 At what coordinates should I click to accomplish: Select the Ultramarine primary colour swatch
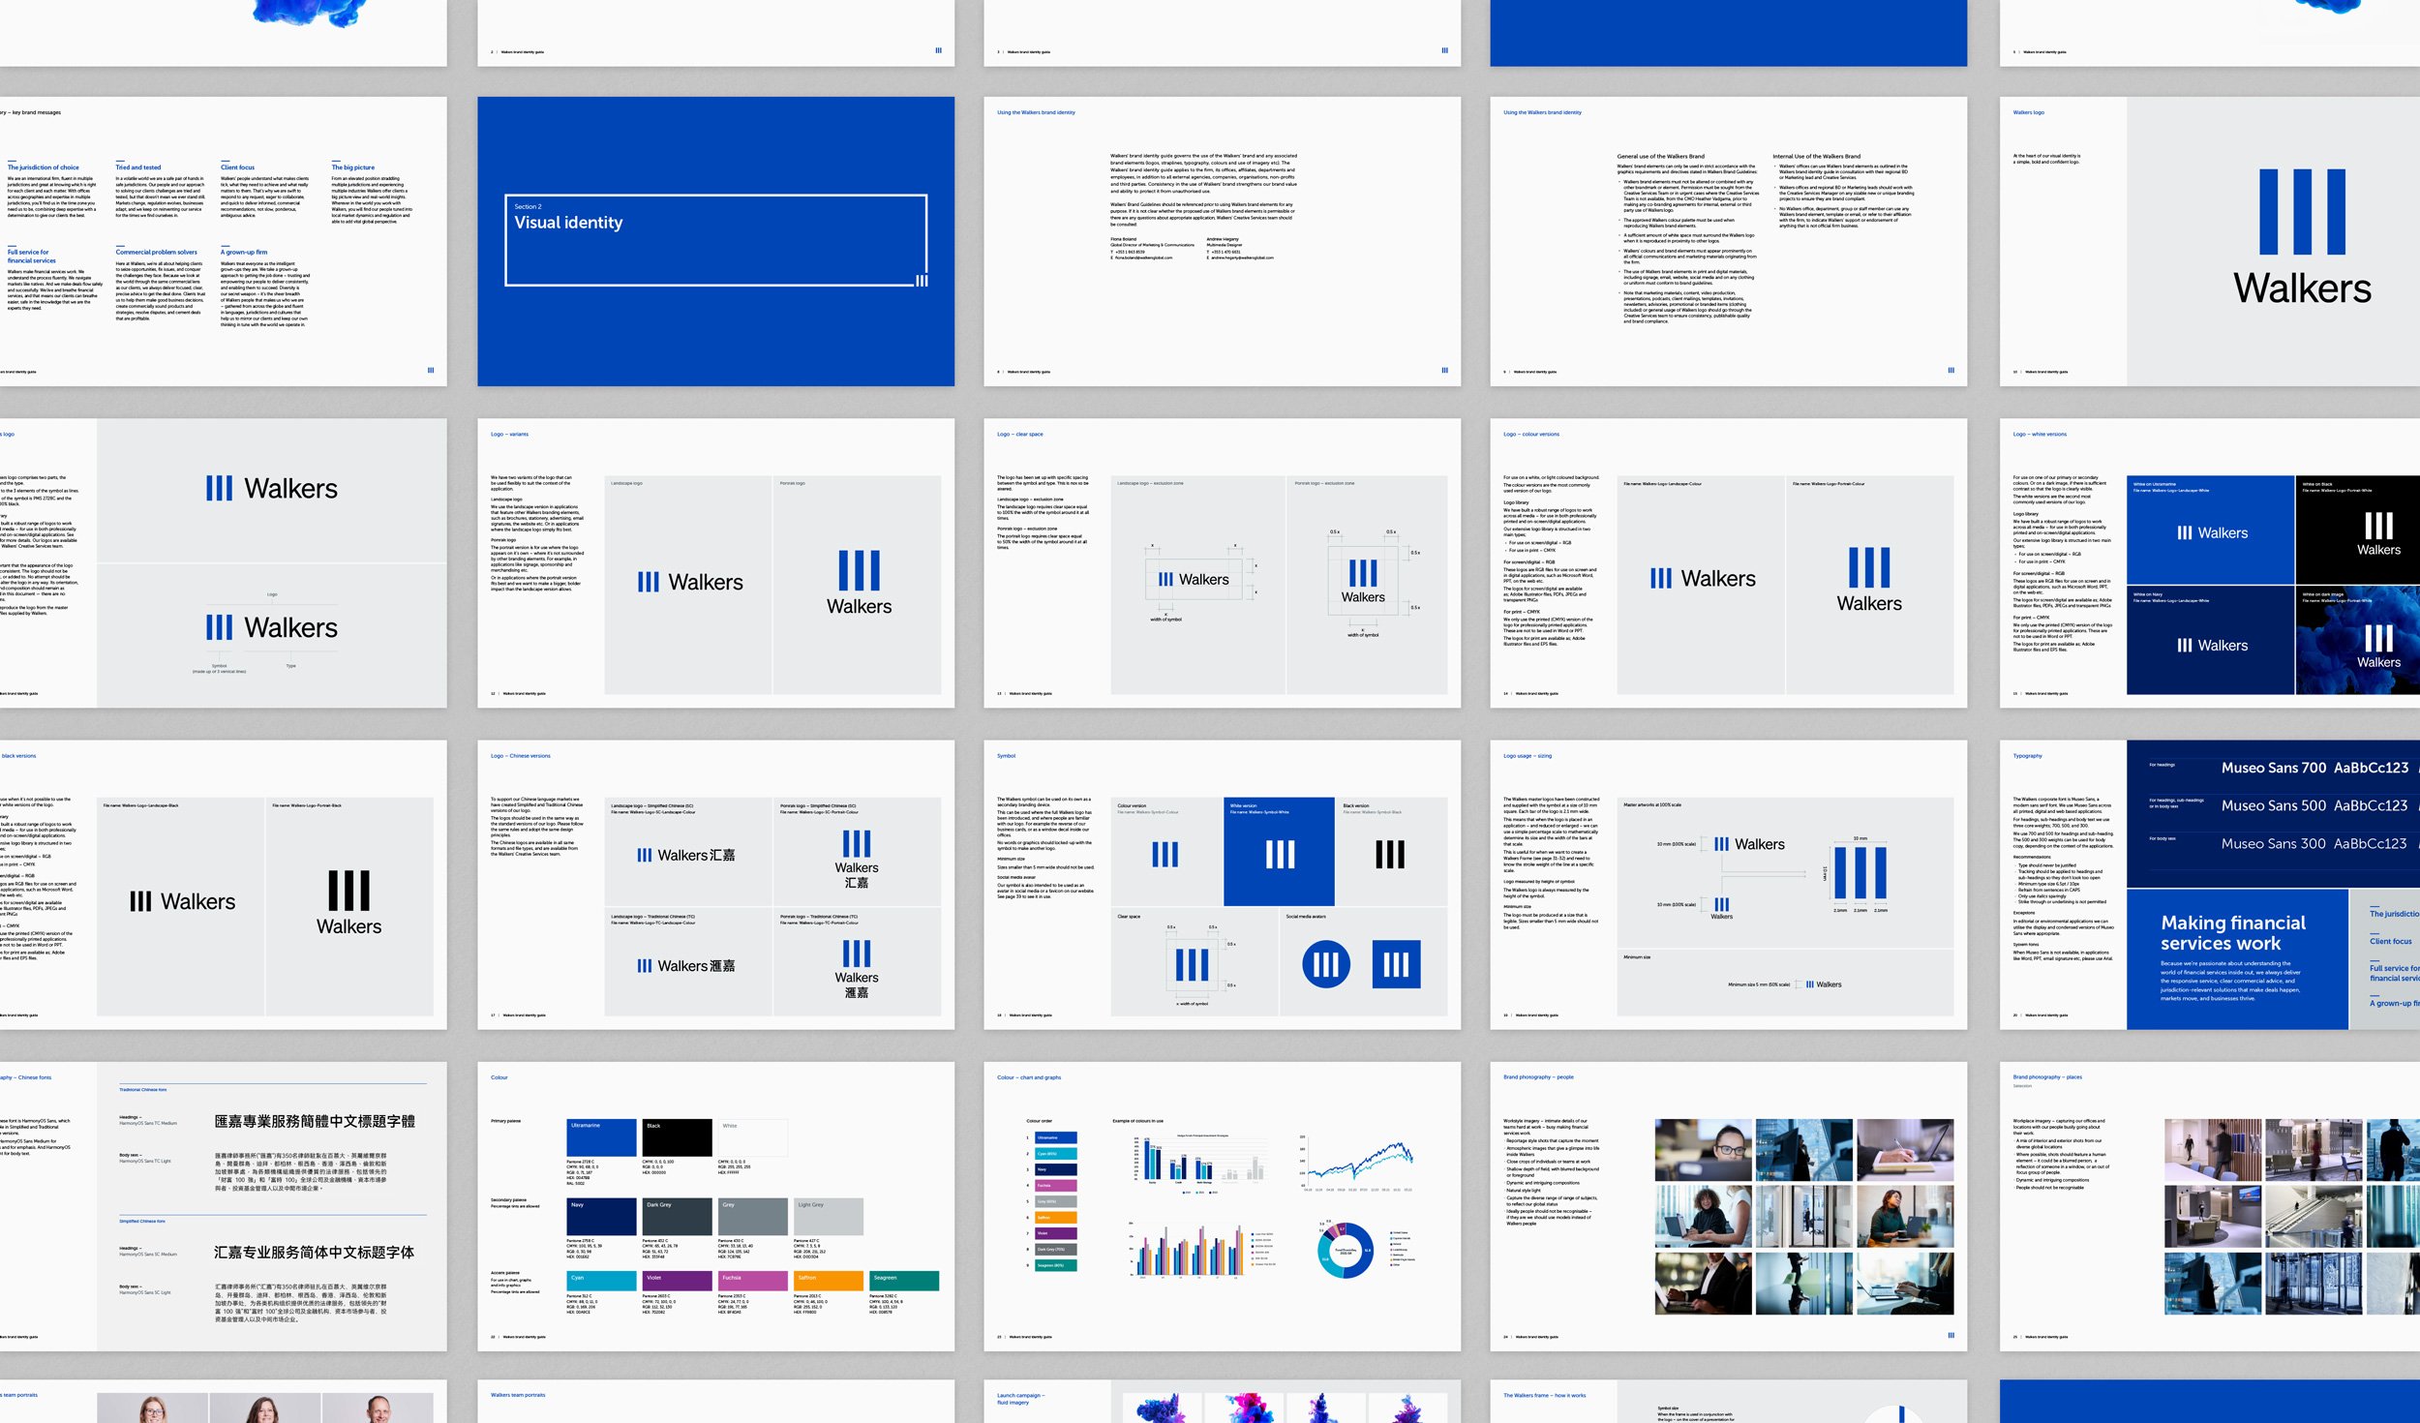tap(601, 1137)
